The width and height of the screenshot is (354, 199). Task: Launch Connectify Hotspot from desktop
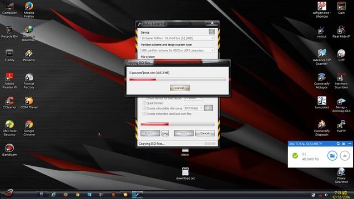pyautogui.click(x=322, y=81)
